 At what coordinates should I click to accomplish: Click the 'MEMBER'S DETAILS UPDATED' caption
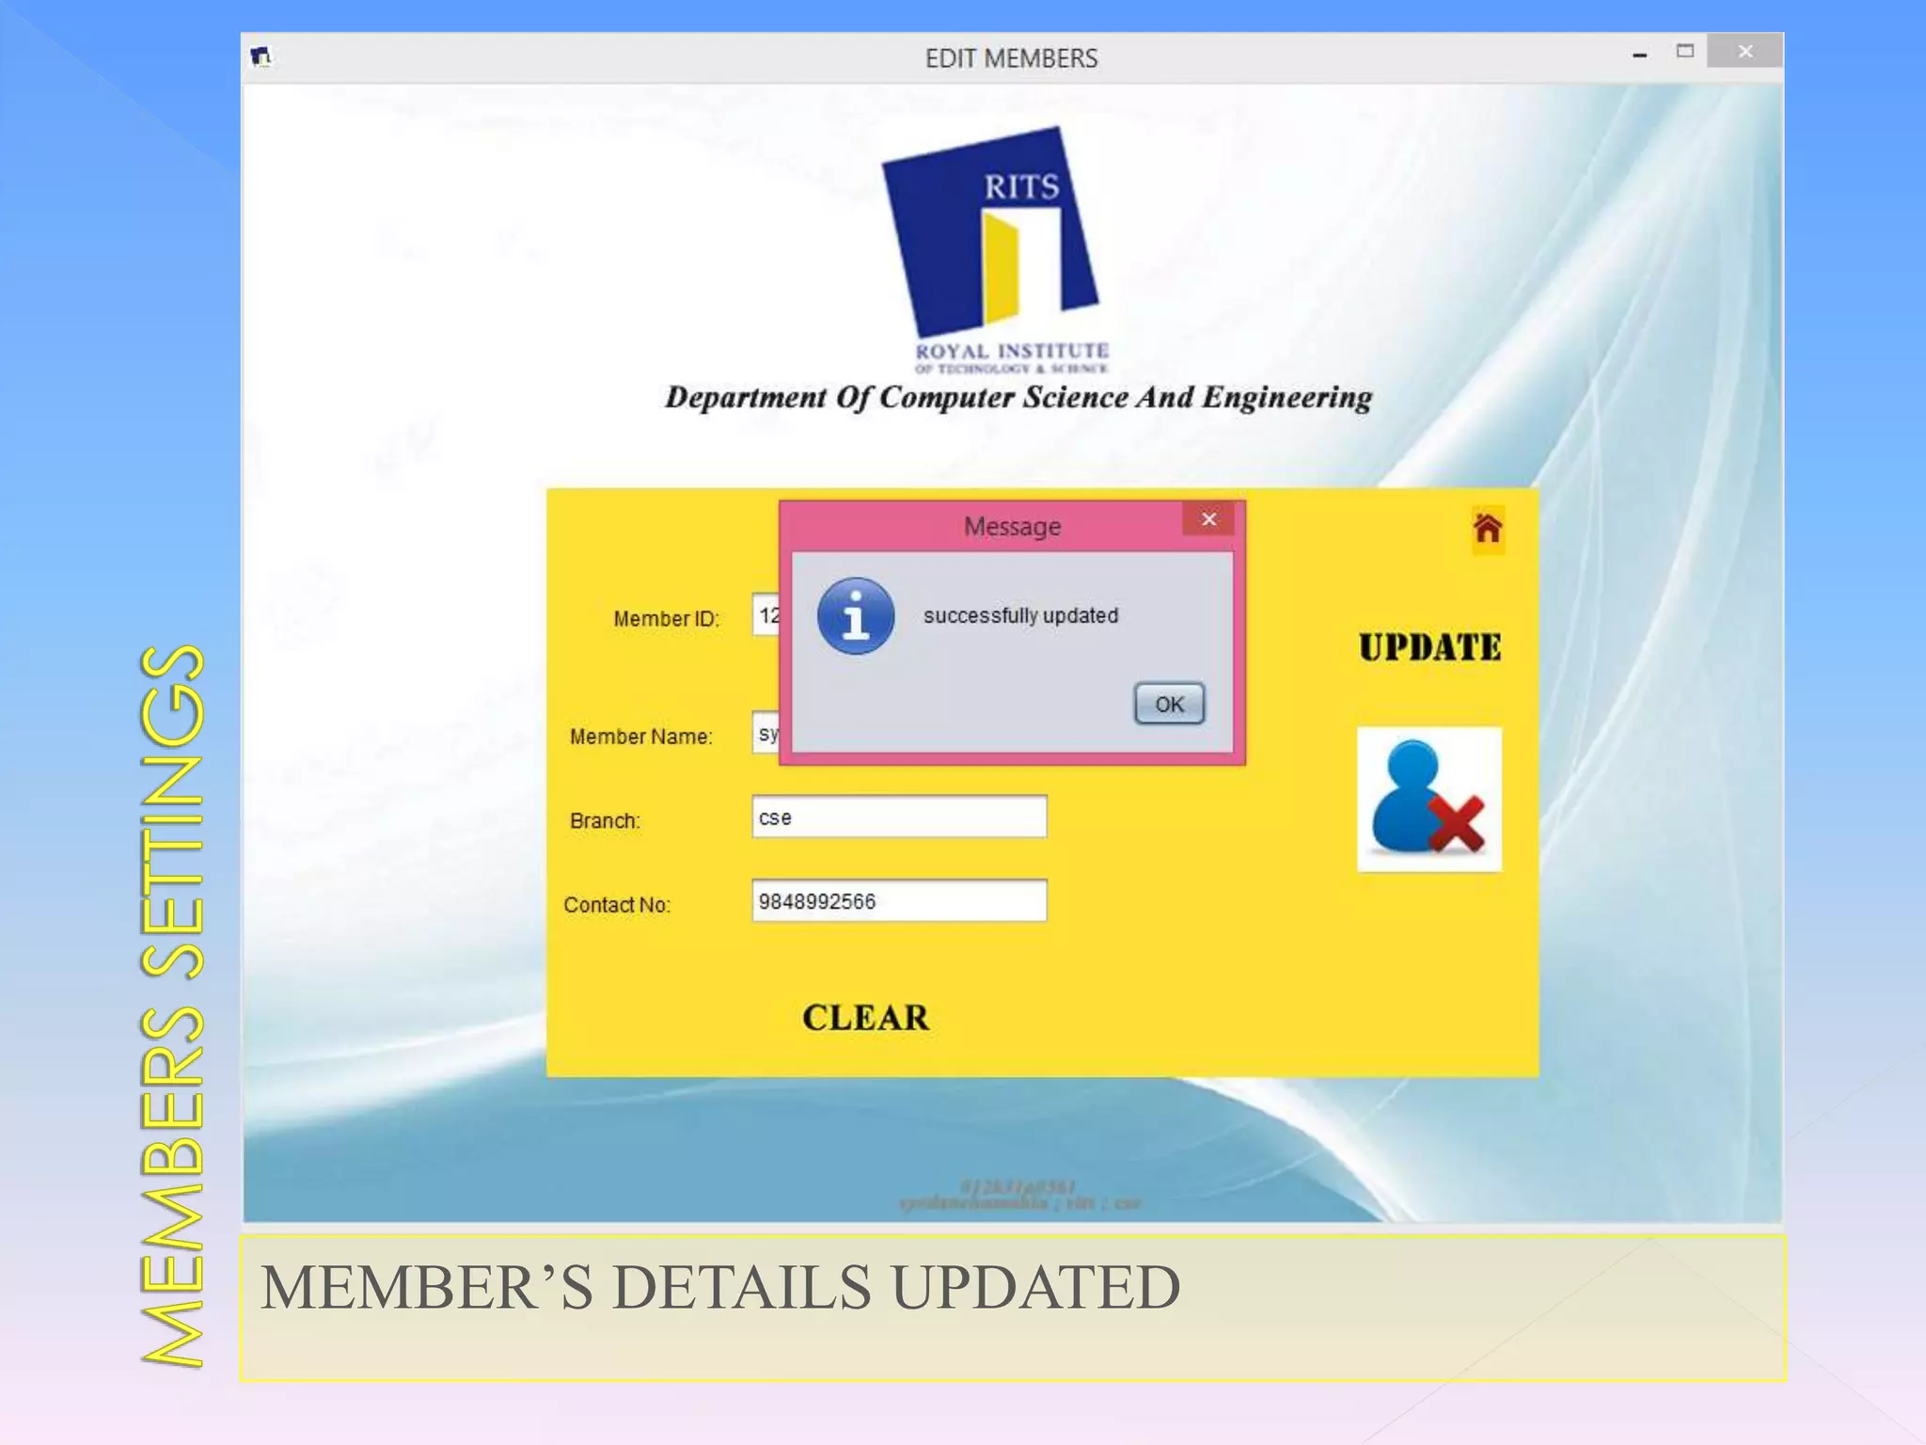[720, 1287]
